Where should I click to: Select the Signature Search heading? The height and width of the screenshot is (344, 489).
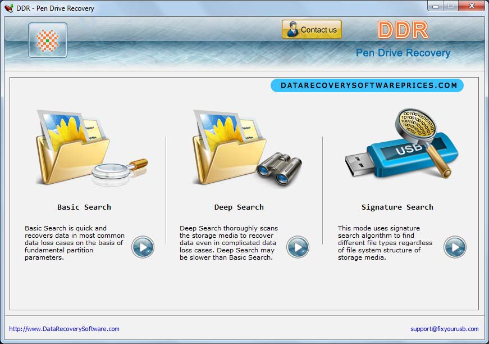pyautogui.click(x=397, y=207)
